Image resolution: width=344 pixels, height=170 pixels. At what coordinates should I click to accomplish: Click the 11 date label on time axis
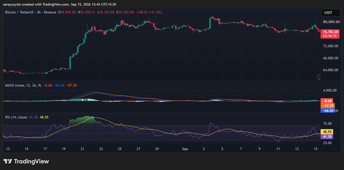[278, 149]
